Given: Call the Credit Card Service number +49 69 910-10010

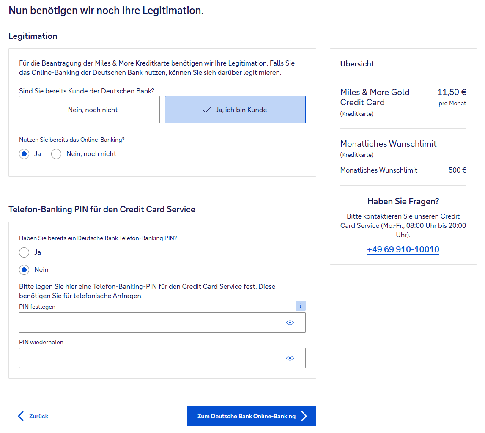Looking at the screenshot, I should click(x=403, y=249).
